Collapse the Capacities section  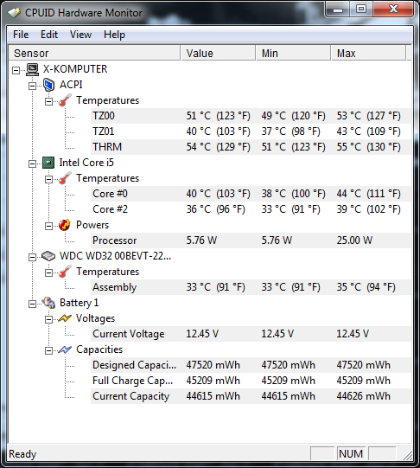pos(48,350)
